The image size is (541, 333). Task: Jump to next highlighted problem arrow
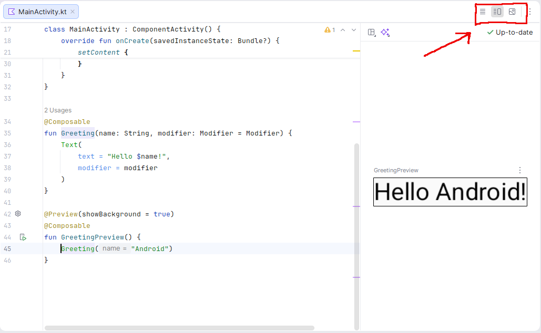click(x=354, y=30)
